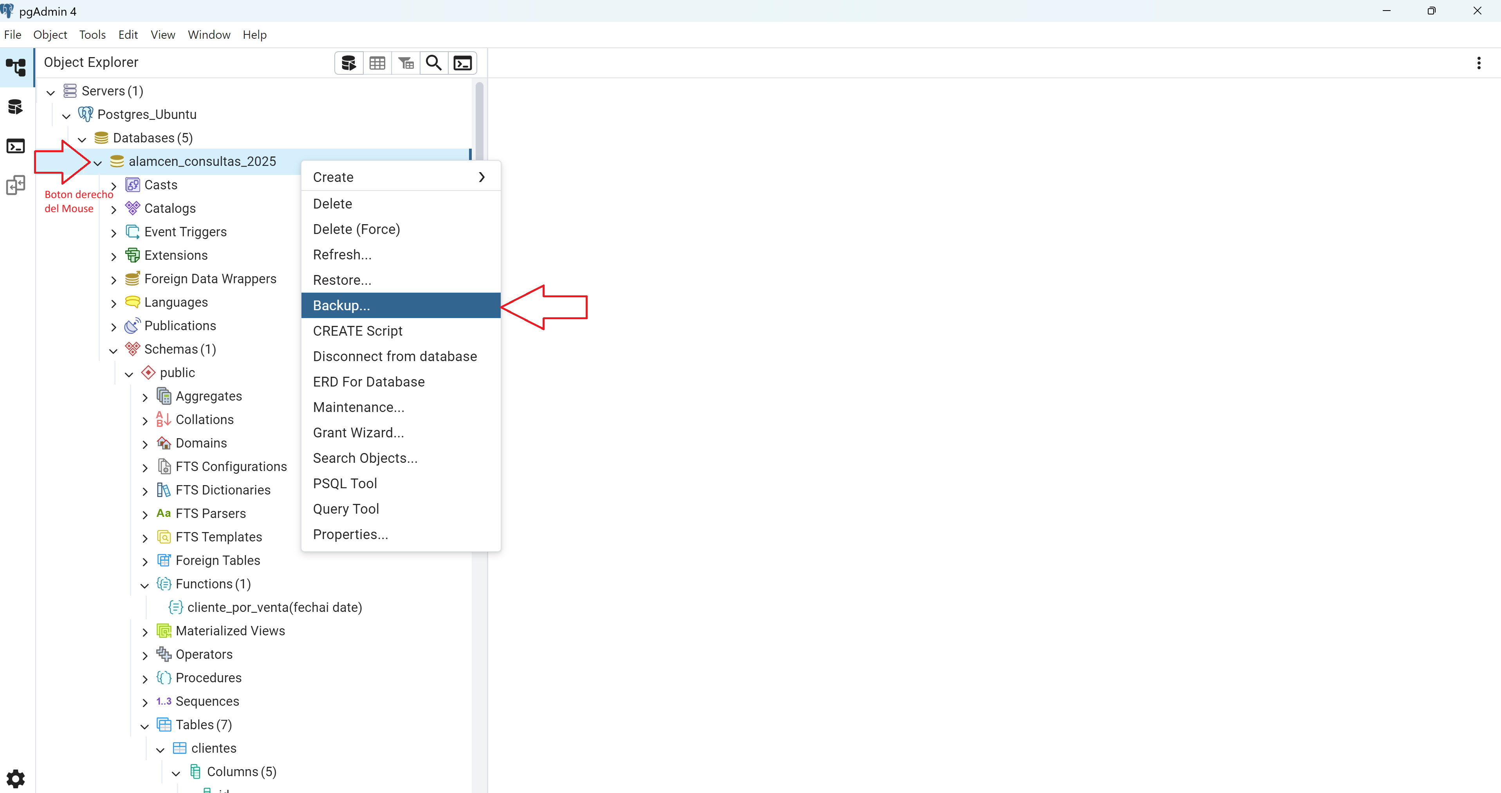Select the FTS Parsers tree item
Viewport: 1501px width, 793px height.
(211, 514)
